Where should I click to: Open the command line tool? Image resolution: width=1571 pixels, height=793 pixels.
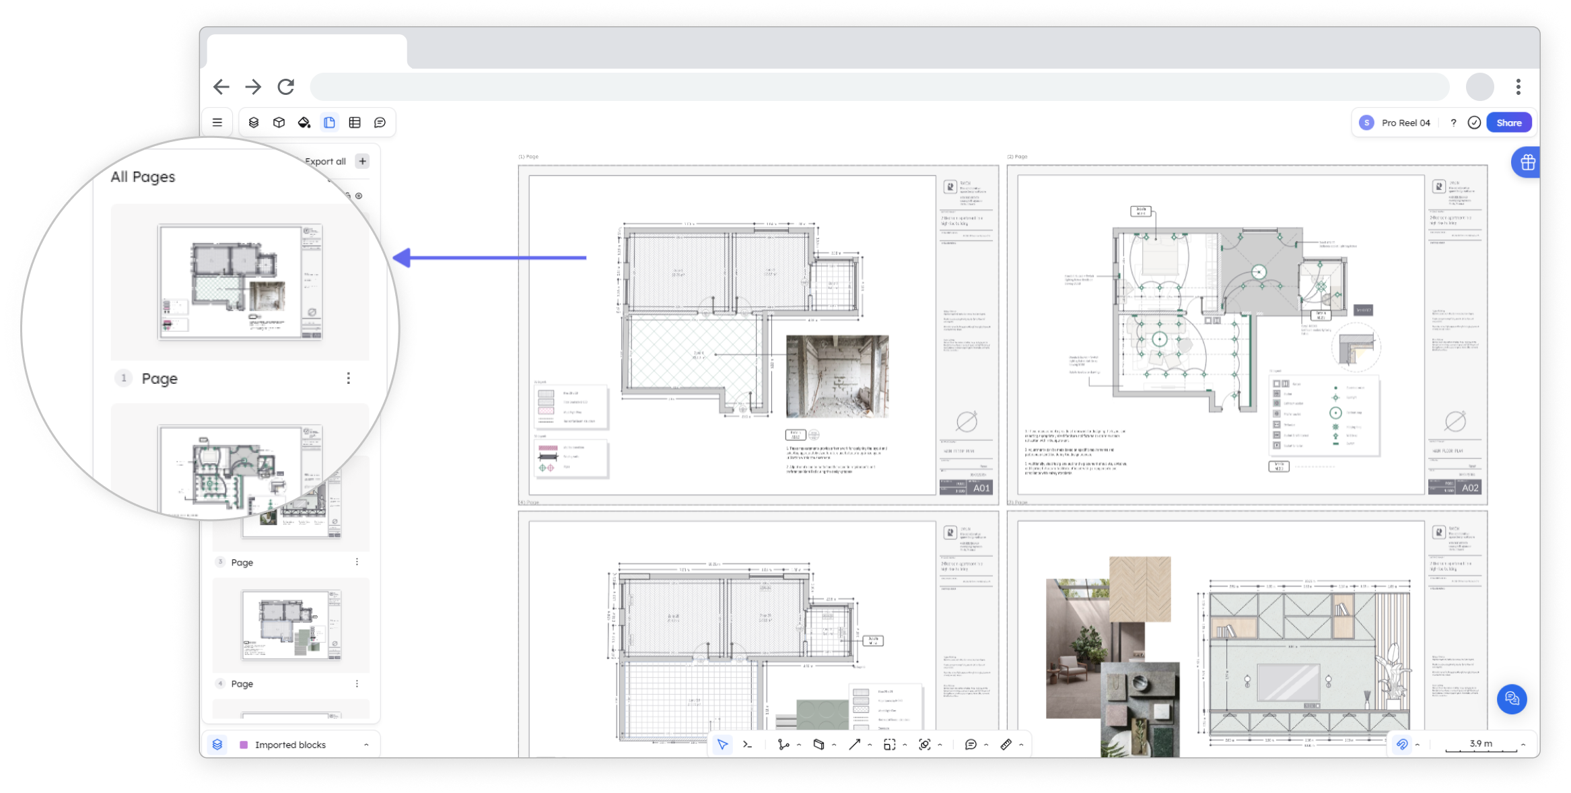tap(747, 745)
